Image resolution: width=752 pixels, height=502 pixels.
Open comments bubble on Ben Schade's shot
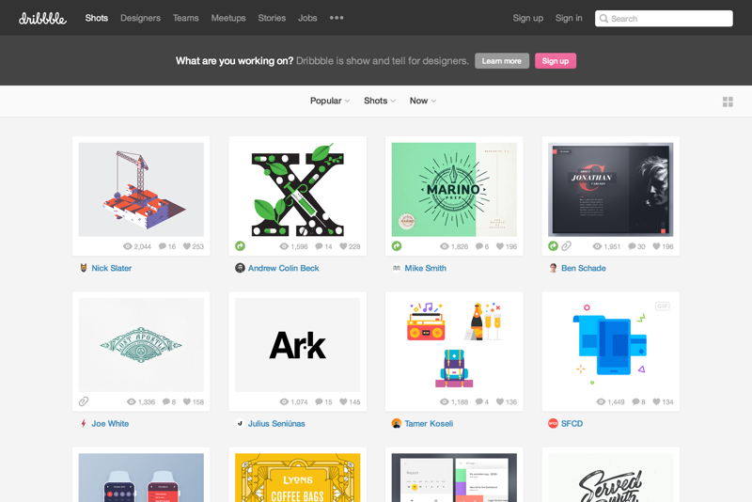(x=632, y=246)
